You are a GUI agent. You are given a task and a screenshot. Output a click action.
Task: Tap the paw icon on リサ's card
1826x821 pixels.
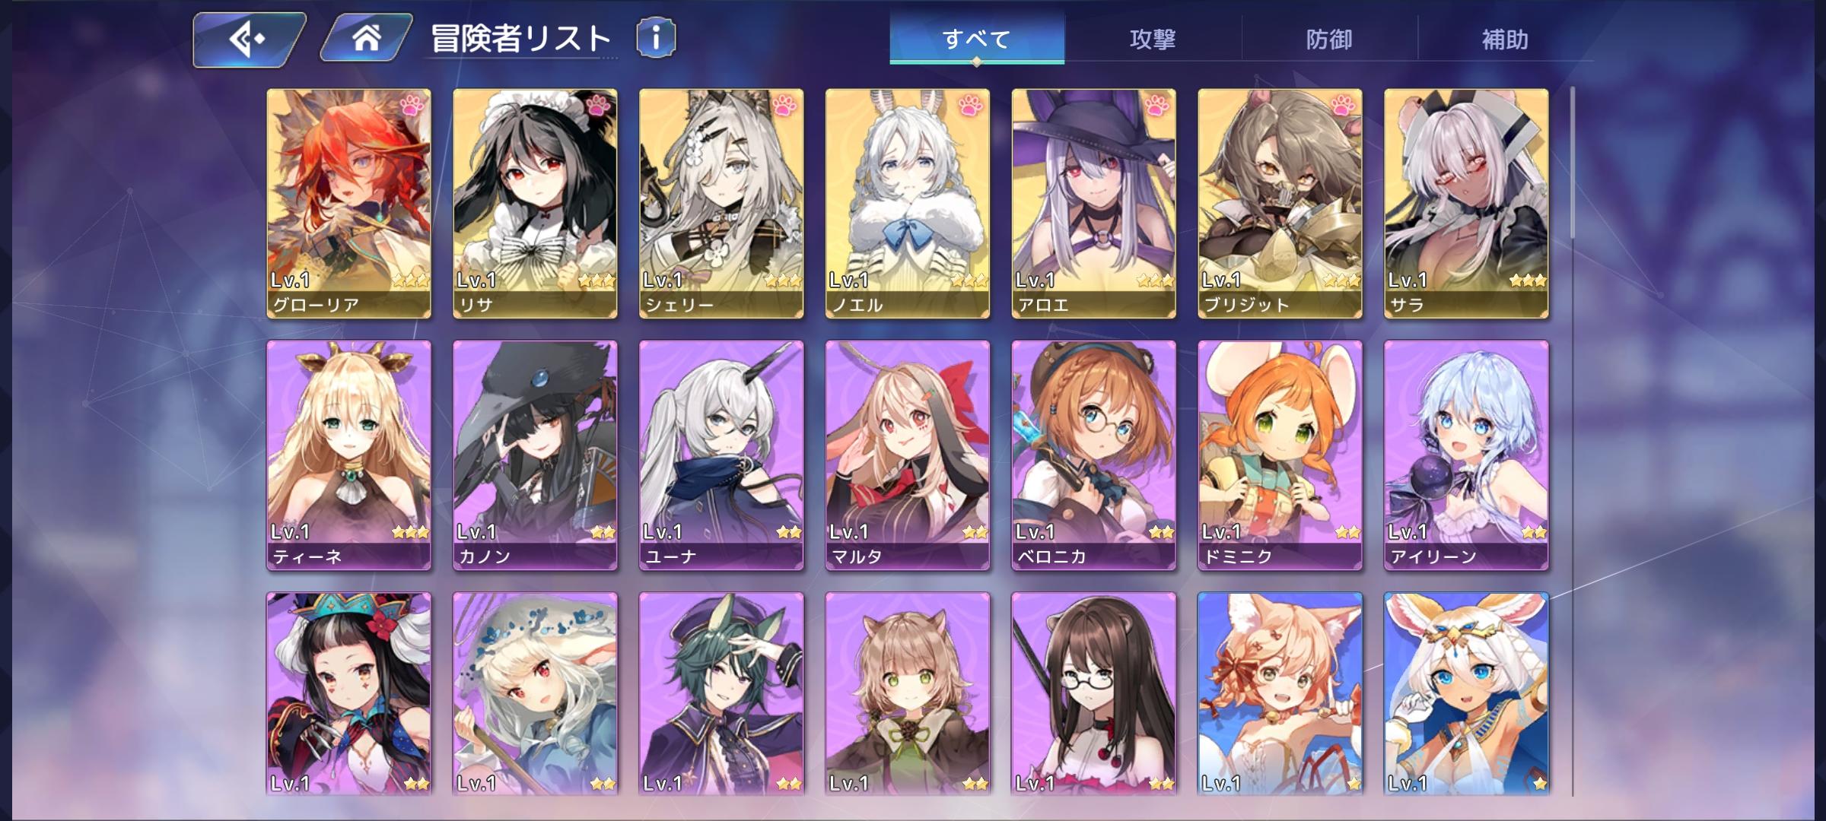click(598, 105)
